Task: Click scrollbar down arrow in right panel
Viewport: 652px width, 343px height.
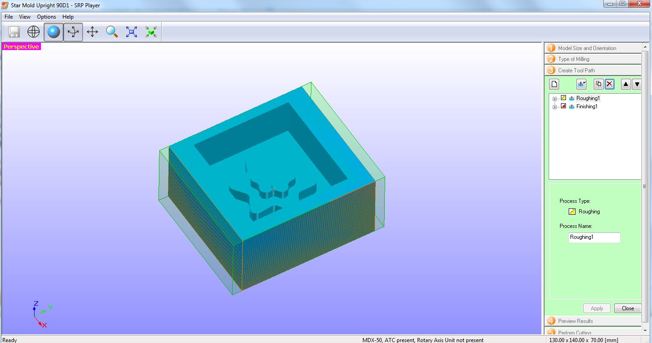Action: coord(645,330)
